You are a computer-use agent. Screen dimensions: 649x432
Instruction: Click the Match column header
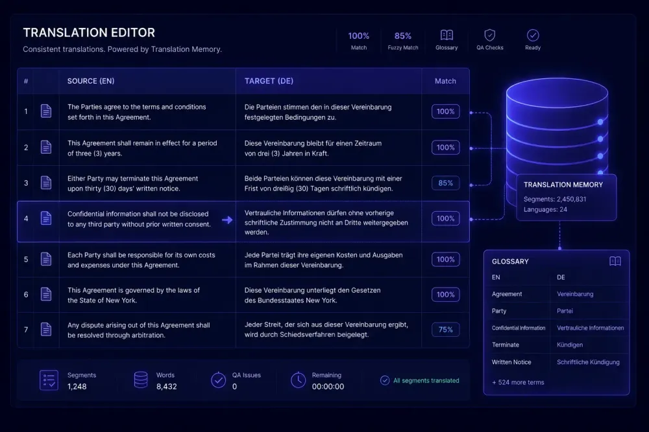(445, 81)
